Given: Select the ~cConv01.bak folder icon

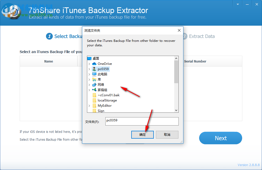Looking at the screenshot, I should pyautogui.click(x=95, y=95).
